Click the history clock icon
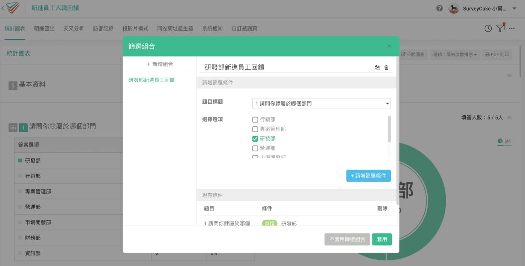 (x=488, y=28)
